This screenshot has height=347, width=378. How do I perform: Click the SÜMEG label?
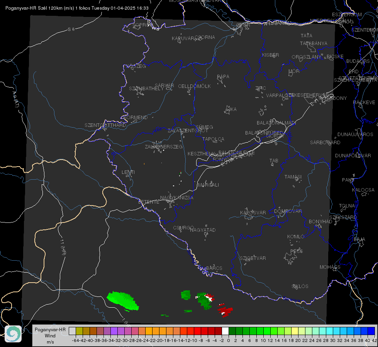(x=204, y=127)
